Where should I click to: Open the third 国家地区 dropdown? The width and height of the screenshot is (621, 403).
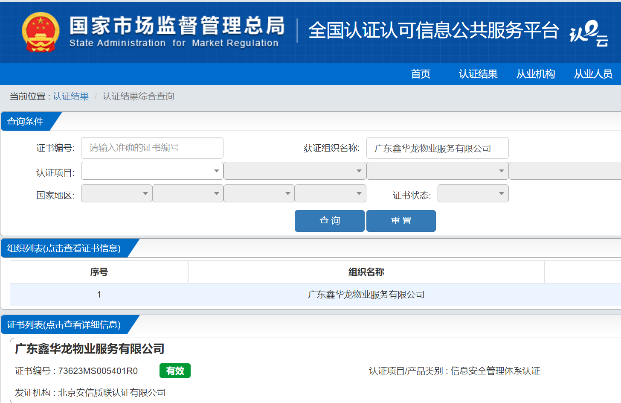coord(259,193)
